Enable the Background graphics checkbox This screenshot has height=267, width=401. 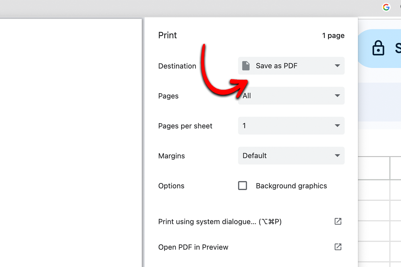(243, 185)
